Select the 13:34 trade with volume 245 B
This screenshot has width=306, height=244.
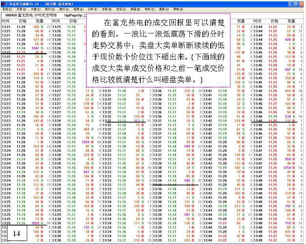tap(127, 206)
